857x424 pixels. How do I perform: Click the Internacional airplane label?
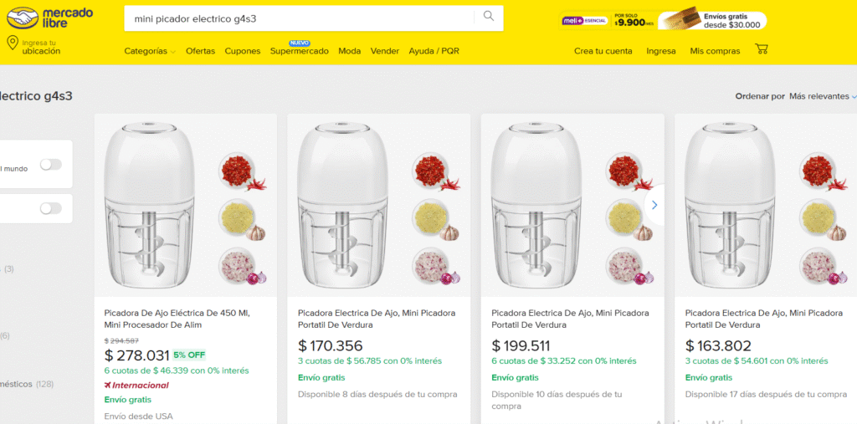tap(136, 385)
